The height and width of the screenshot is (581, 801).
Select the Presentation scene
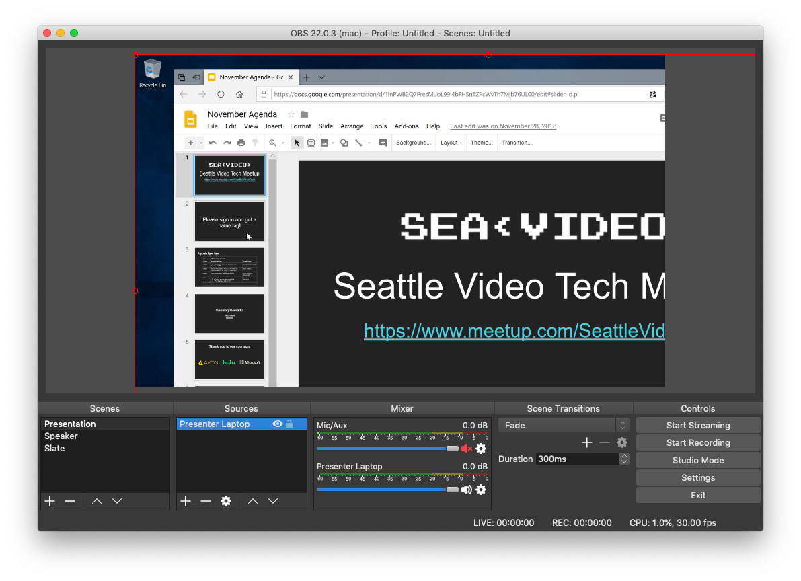tap(105, 424)
